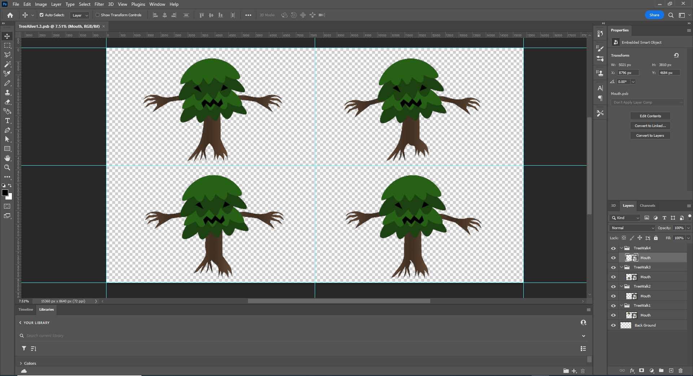
Task: Open the blend mode dropdown showing Normal
Action: (x=632, y=228)
